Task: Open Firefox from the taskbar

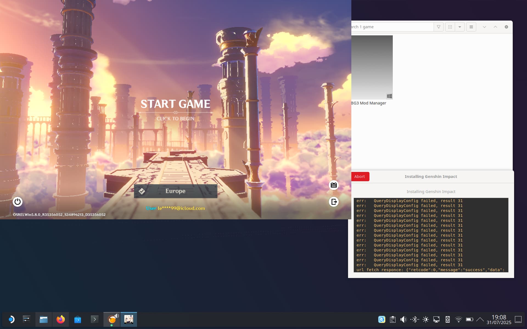Action: [61, 319]
